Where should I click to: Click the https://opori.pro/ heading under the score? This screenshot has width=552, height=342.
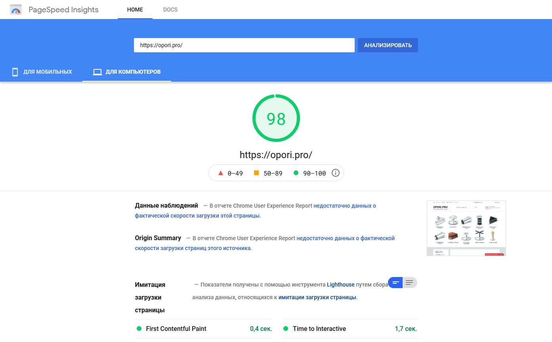point(276,155)
